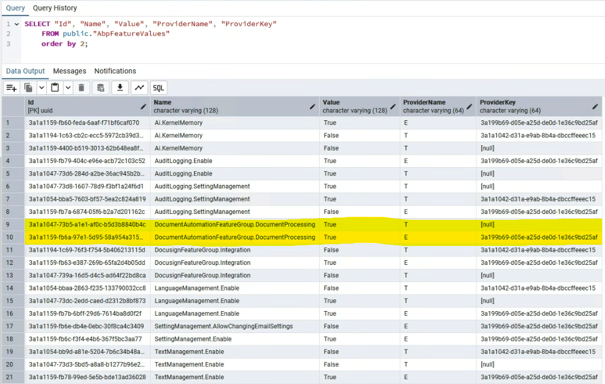Download results with the download icon
Viewport: 605px width, 384px height.
click(x=120, y=88)
